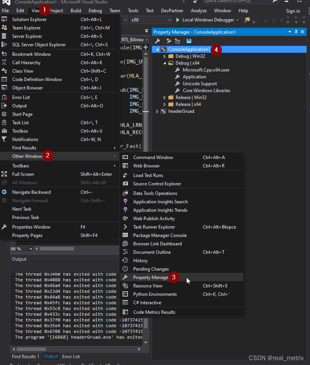Open the Debug menu
This screenshot has height=365, width=310.
[x=95, y=11]
